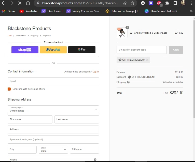The height and width of the screenshot is (162, 195).
Task: Click the phone field help icon
Action: click(x=95, y=159)
